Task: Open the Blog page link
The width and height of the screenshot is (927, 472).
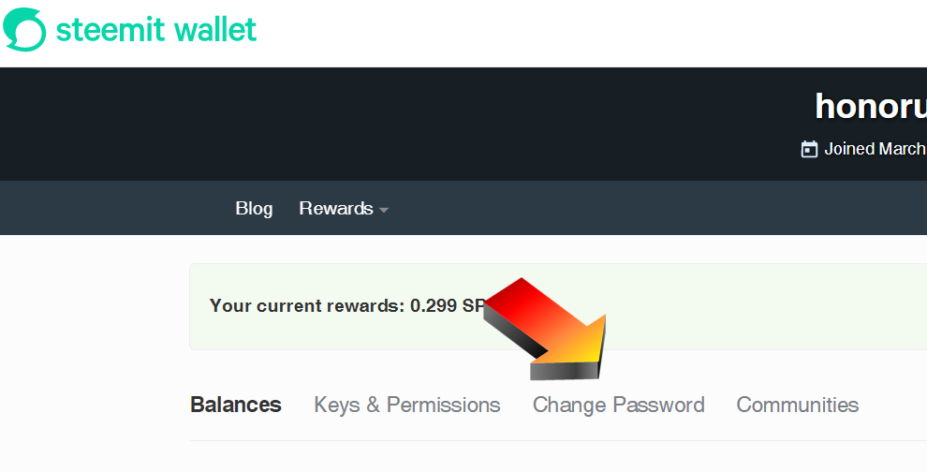Action: tap(254, 208)
